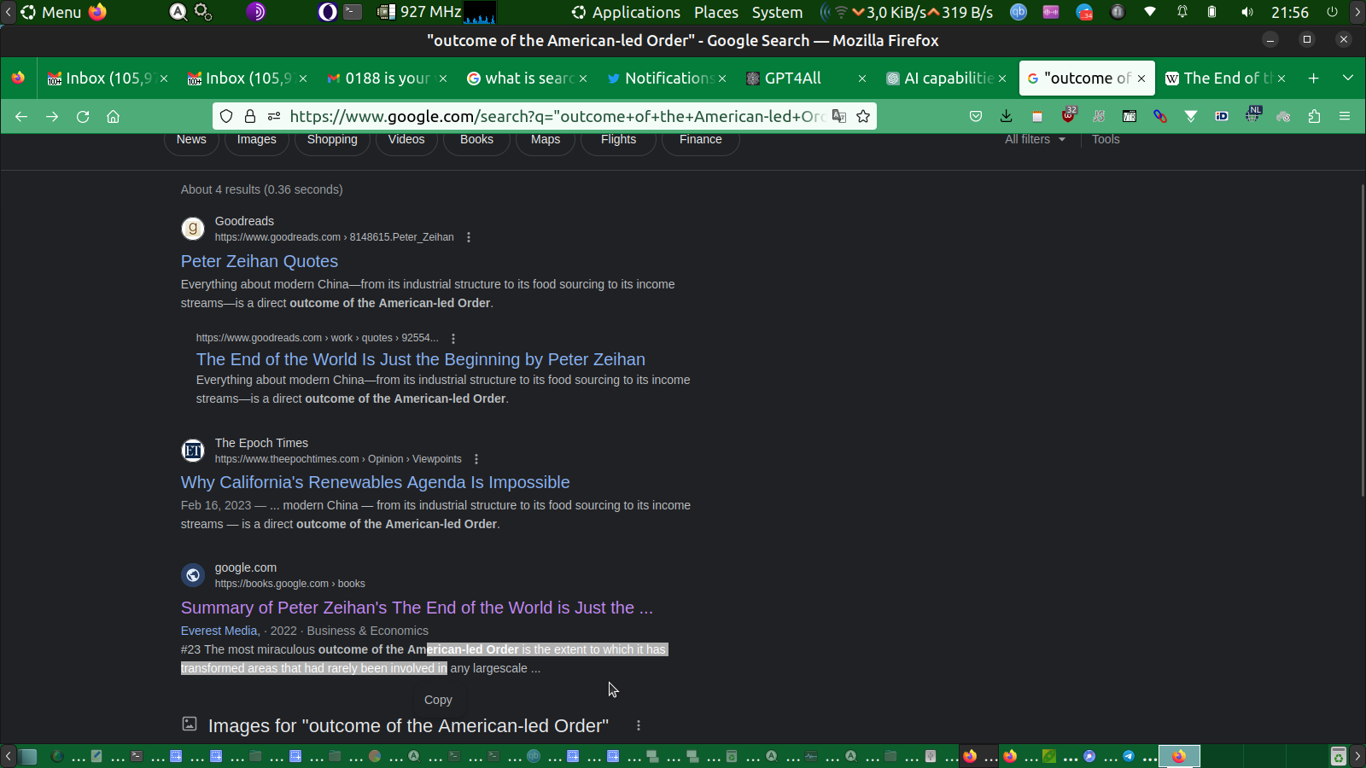Image resolution: width=1366 pixels, height=768 pixels.
Task: Bookmark this page with the star icon
Action: click(863, 116)
